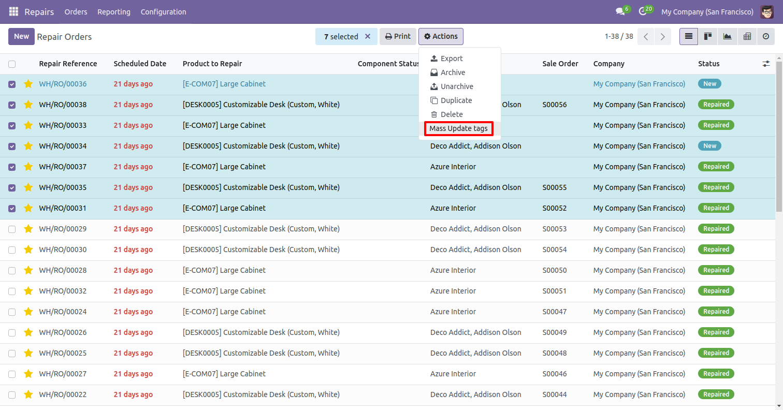Open the apps grid menu icon

point(13,11)
